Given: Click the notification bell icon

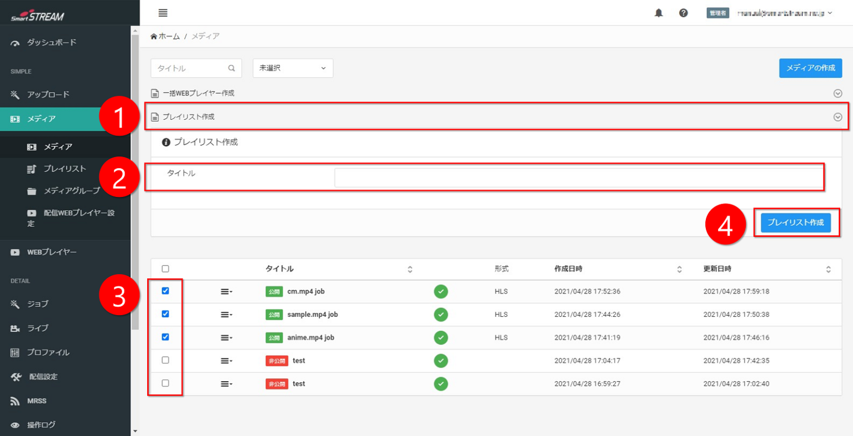Looking at the screenshot, I should pos(659,13).
